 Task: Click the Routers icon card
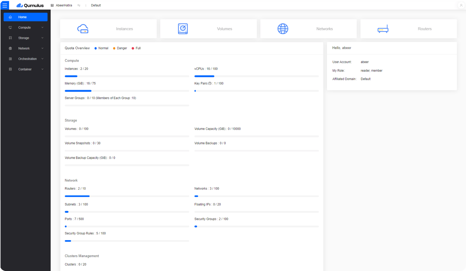pos(383,28)
